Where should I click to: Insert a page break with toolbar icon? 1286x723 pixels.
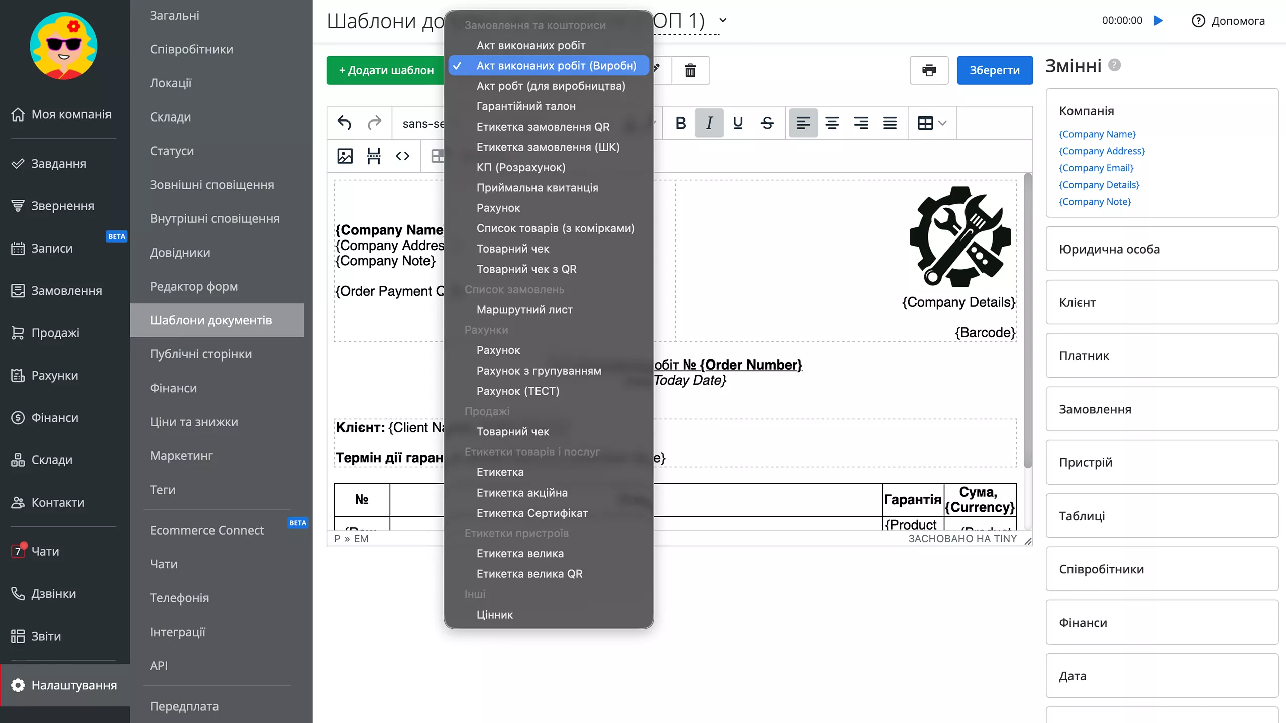click(374, 156)
